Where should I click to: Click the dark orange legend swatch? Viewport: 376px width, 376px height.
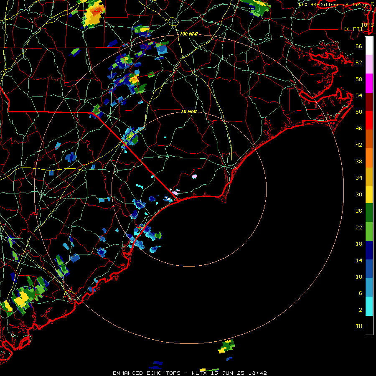[369, 139]
